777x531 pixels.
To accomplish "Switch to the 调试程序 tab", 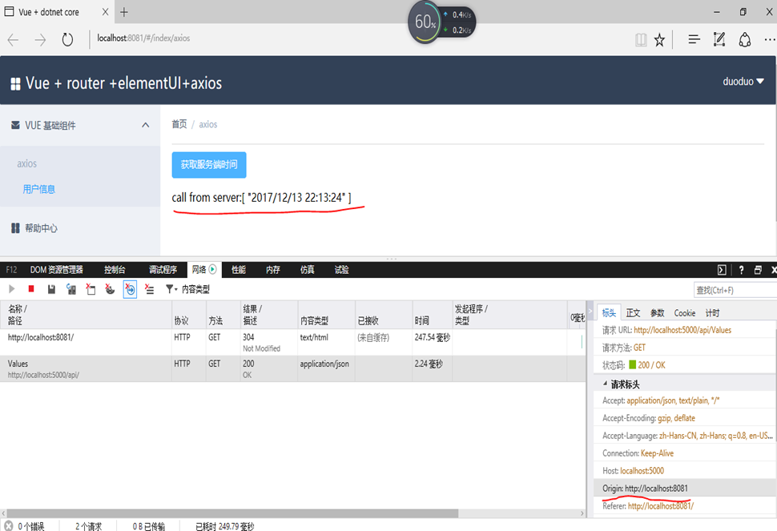I will pos(163,269).
